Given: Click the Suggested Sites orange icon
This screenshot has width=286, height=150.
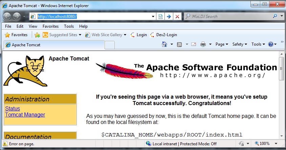Looking at the screenshot, I should 45,35.
